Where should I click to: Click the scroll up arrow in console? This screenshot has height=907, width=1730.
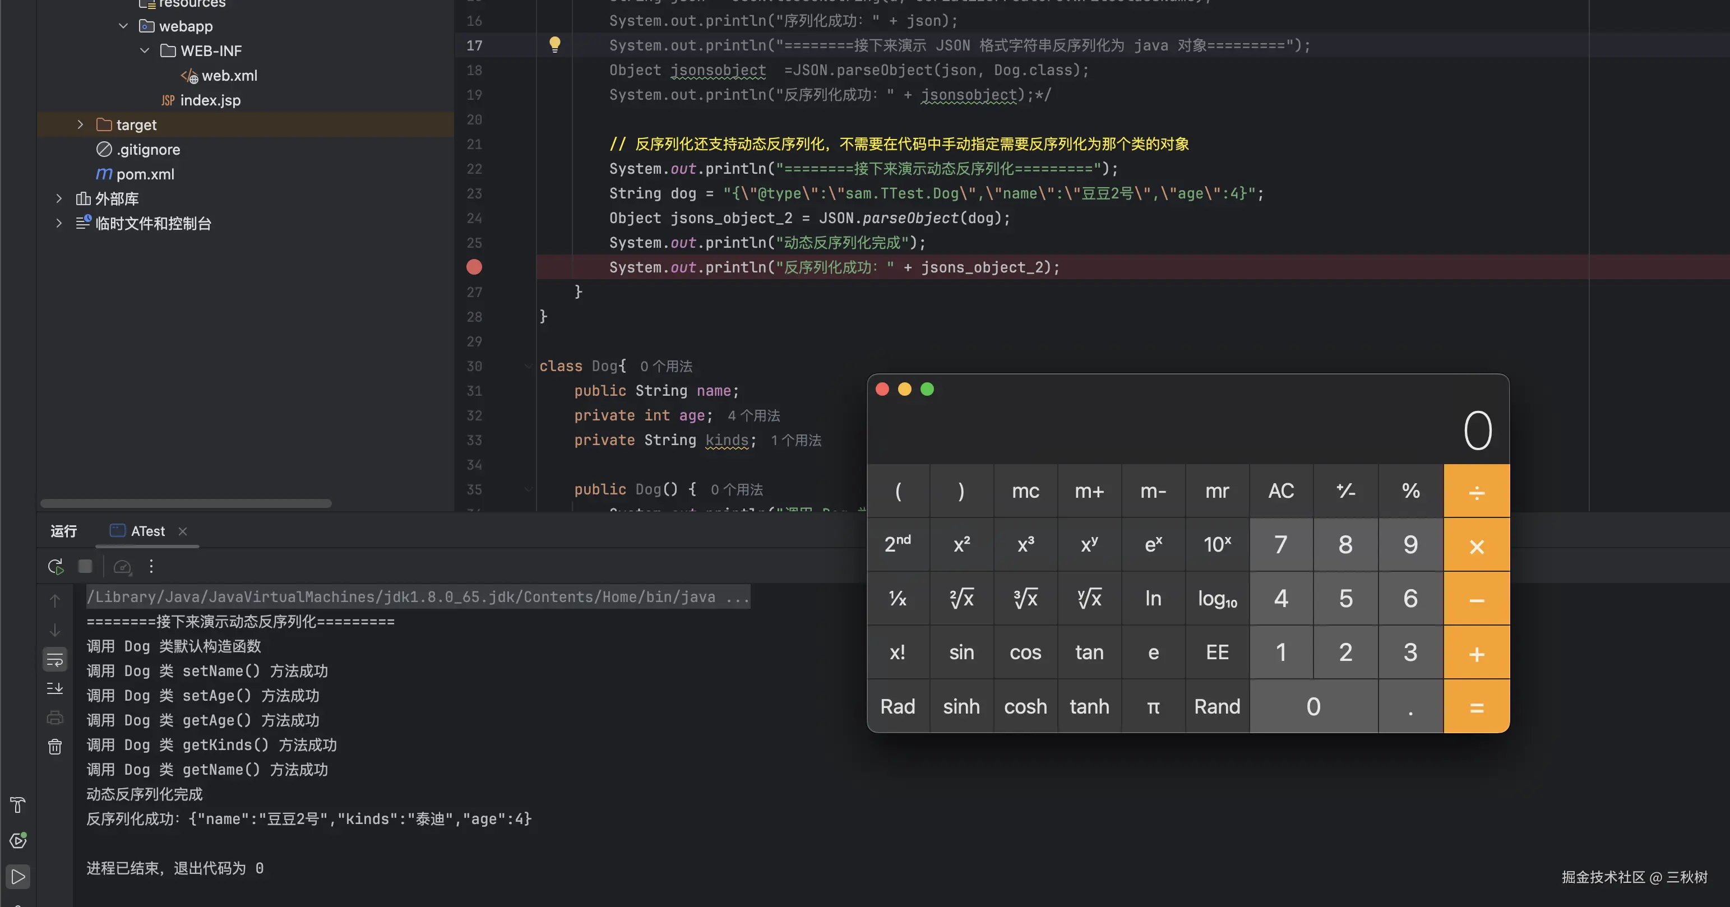click(55, 601)
